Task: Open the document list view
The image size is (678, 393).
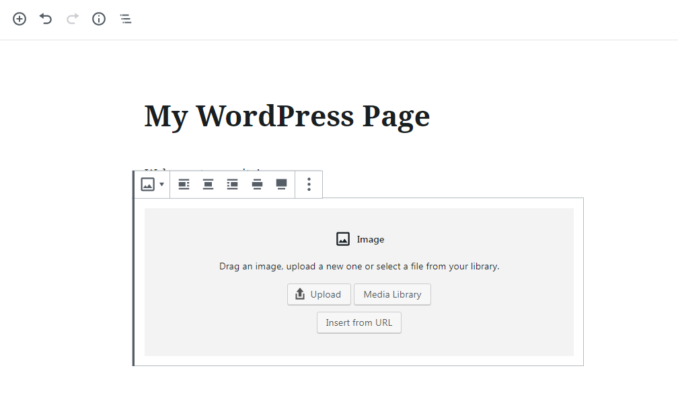Action: click(125, 19)
